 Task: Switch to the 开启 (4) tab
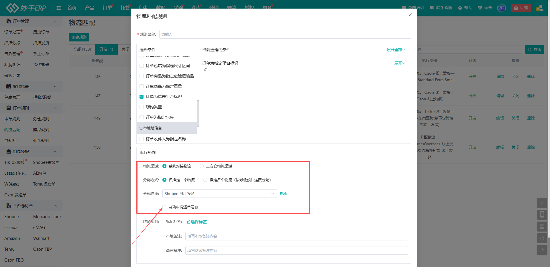106,49
